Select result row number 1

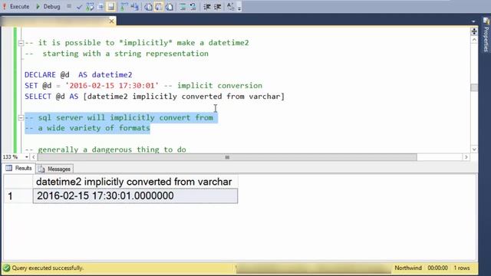[18, 196]
